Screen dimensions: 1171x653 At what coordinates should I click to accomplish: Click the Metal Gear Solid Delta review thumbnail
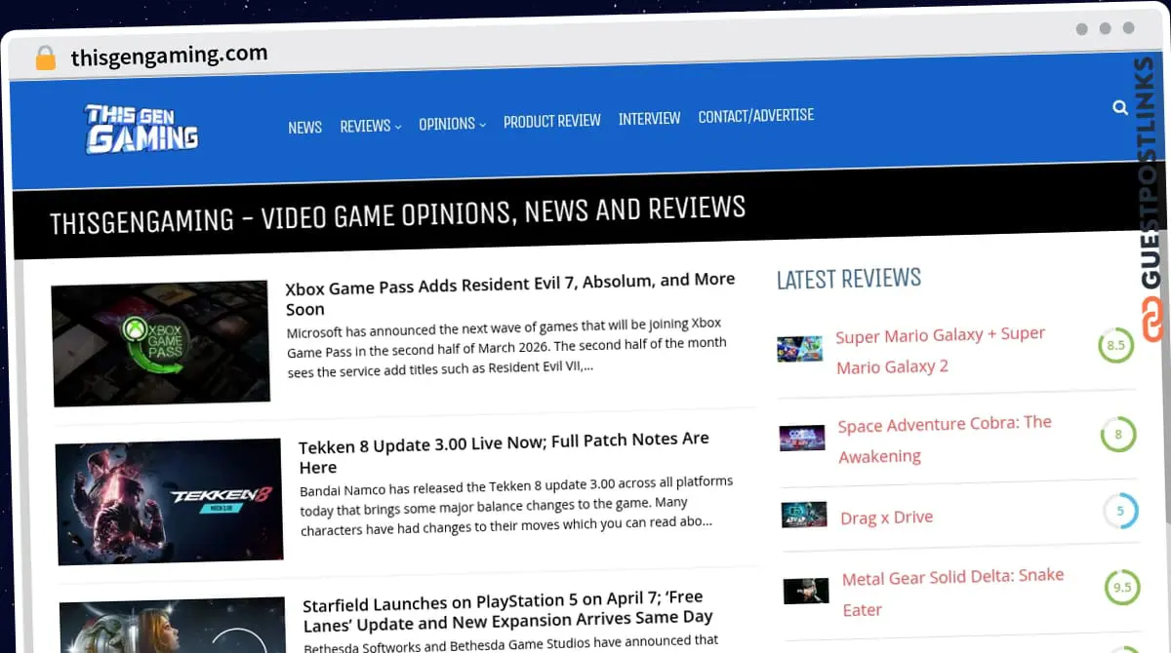(804, 589)
